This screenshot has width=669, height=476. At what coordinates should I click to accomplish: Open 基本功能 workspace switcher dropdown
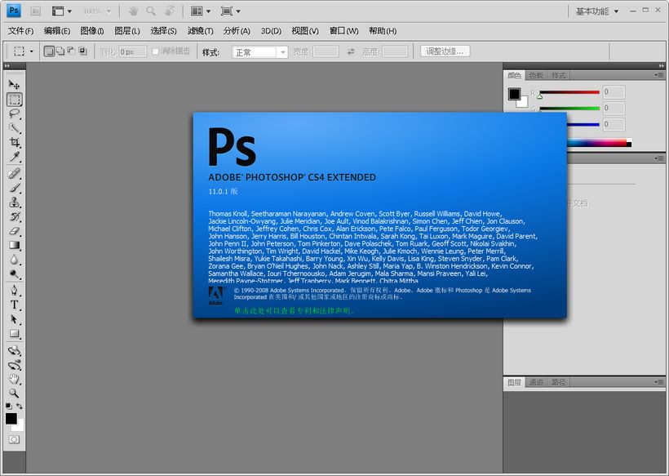(597, 11)
